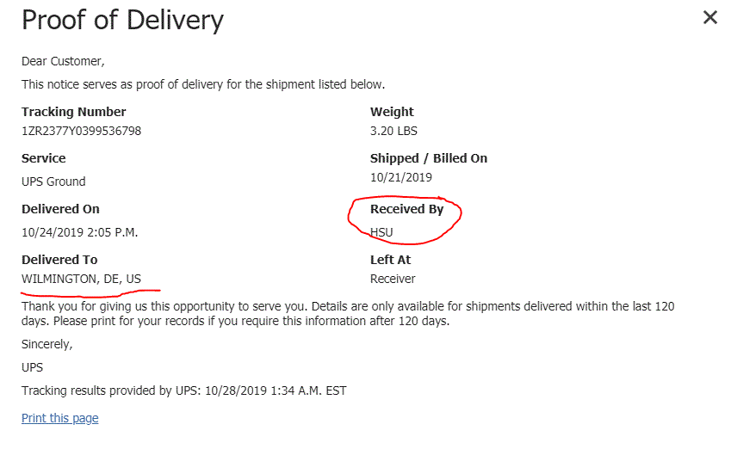731x449 pixels.
Task: Click the Shipped / Billed On label
Action: 429,158
